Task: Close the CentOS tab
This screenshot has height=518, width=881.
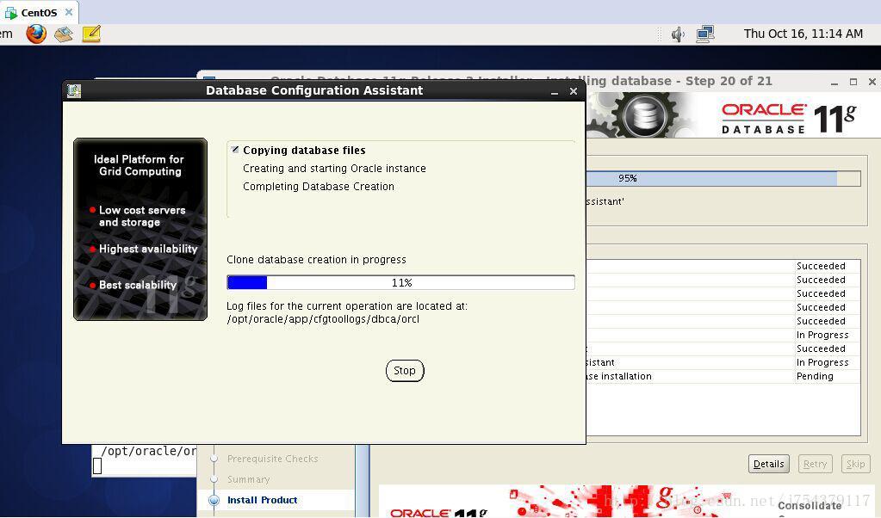Action: tap(69, 12)
